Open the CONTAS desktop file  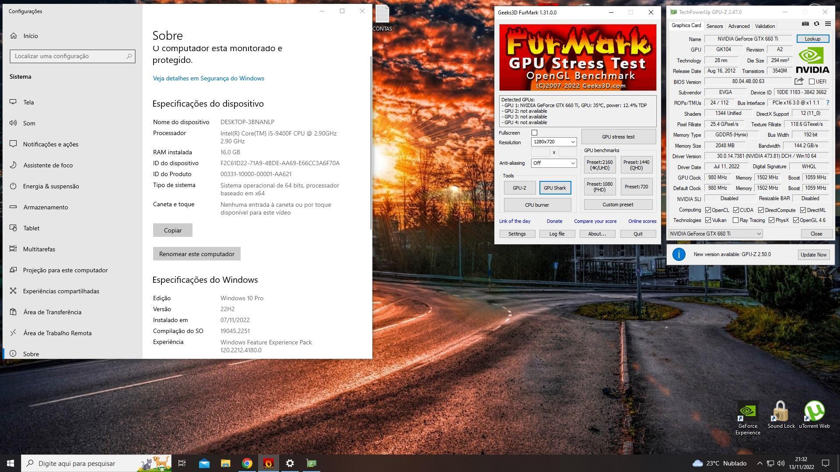(382, 18)
